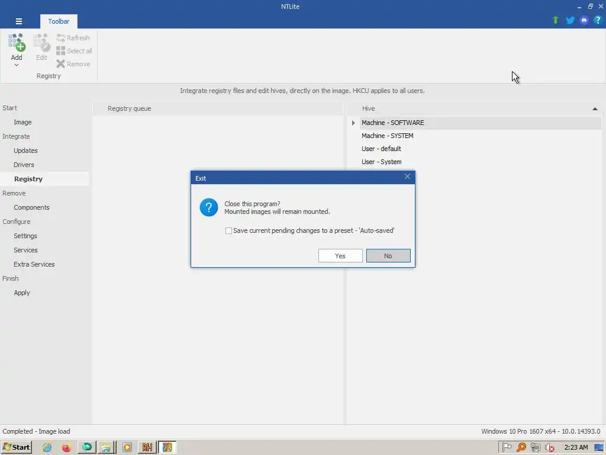Open the Settings page in sidebar
The height and width of the screenshot is (455, 606).
25,236
